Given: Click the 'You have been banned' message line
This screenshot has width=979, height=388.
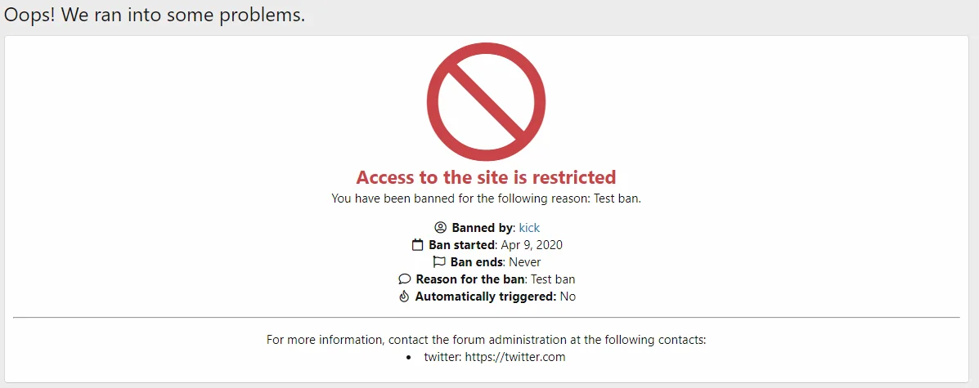Looking at the screenshot, I should [486, 198].
